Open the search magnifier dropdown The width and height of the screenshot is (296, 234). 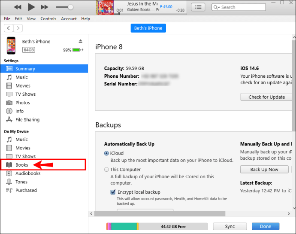pyautogui.click(x=217, y=7)
